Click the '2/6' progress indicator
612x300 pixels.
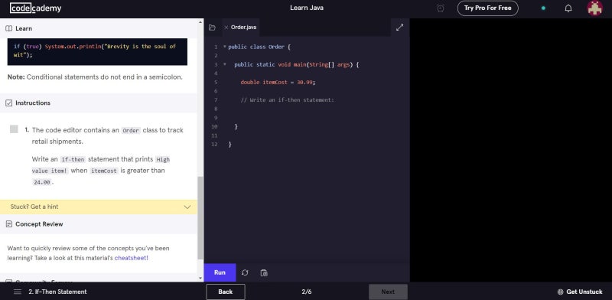click(x=307, y=292)
